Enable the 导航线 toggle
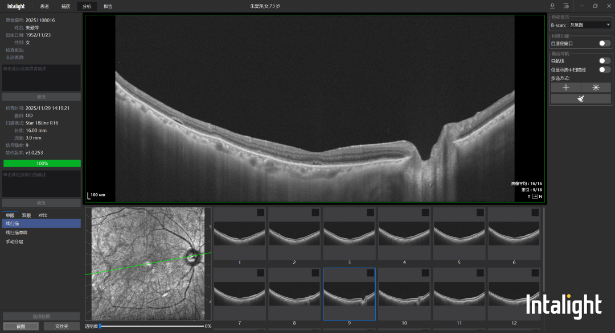615x333 pixels. tap(604, 61)
